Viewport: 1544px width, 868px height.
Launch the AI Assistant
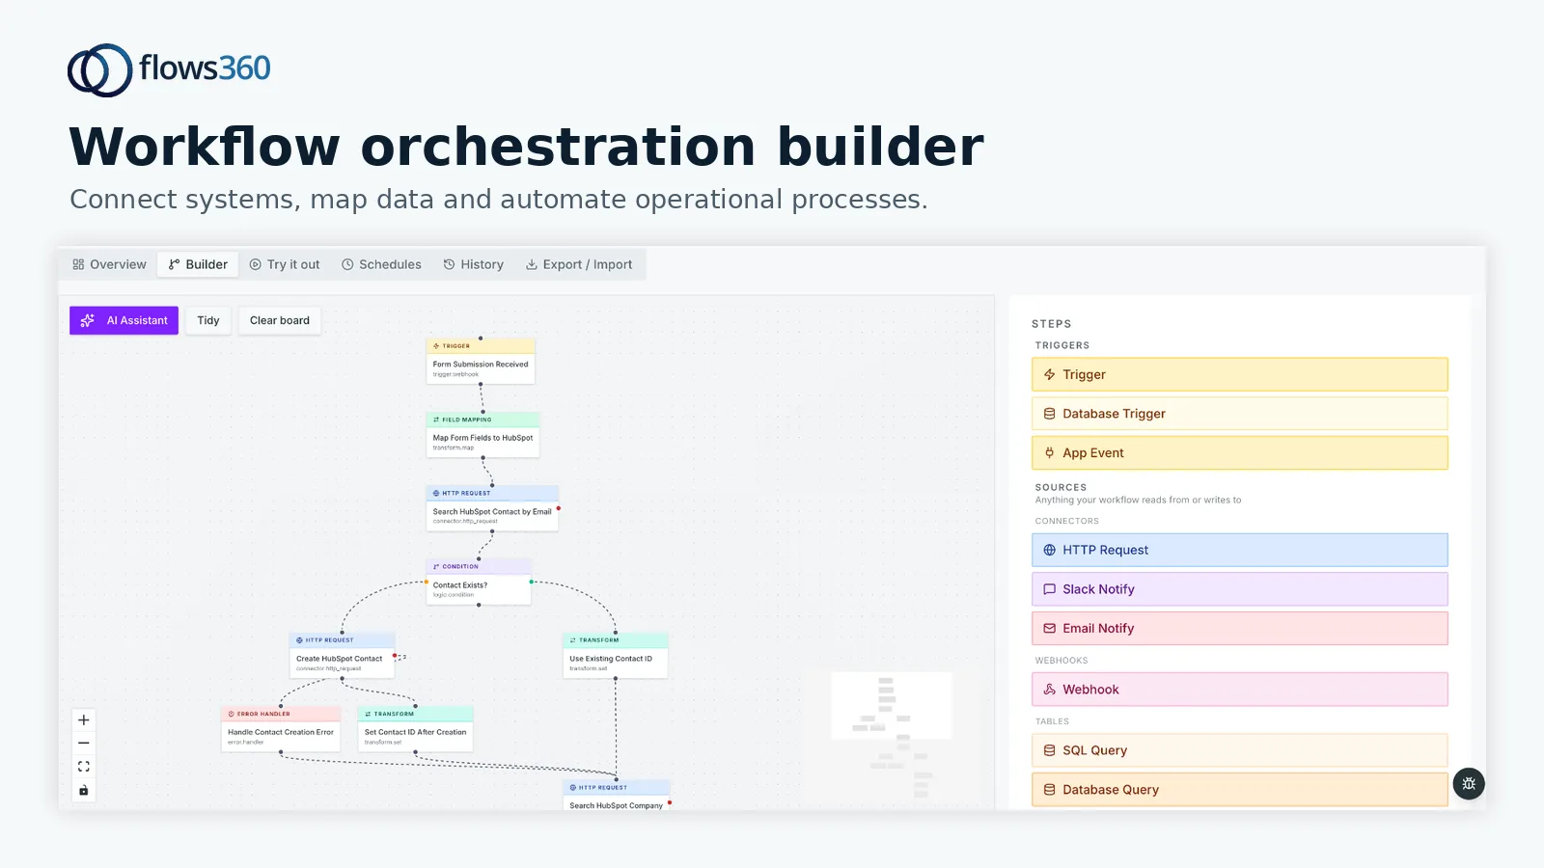pos(124,320)
